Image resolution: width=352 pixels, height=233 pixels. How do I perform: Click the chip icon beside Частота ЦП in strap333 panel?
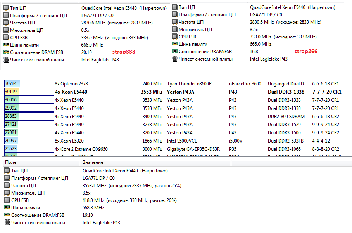click(x=6, y=23)
